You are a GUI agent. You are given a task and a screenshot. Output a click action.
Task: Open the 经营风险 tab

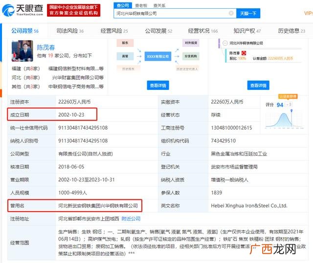114,31
